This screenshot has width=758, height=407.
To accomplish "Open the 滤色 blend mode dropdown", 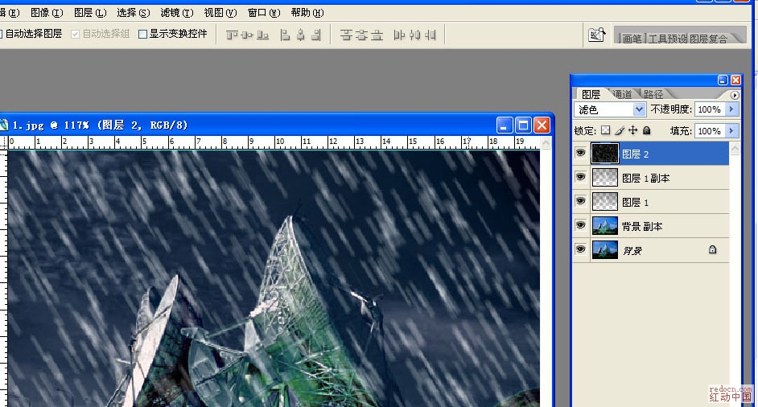I will [610, 109].
